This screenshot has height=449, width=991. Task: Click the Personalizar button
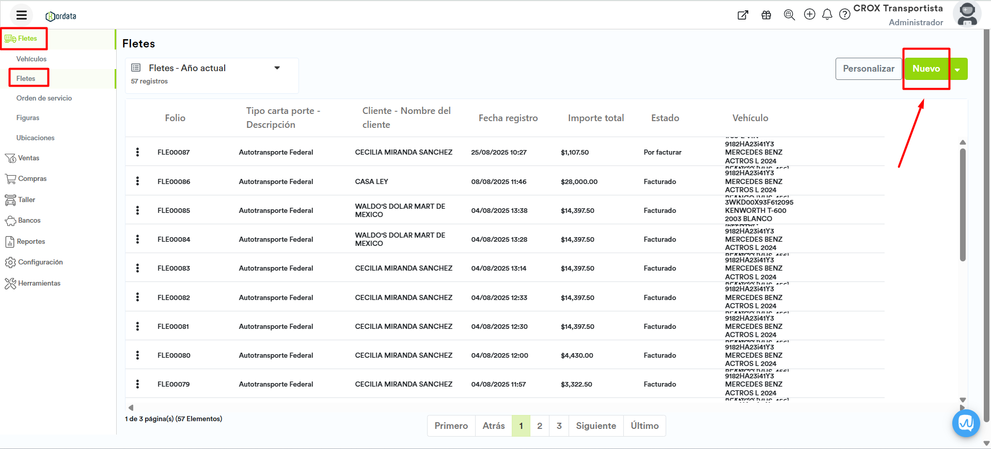pos(868,69)
